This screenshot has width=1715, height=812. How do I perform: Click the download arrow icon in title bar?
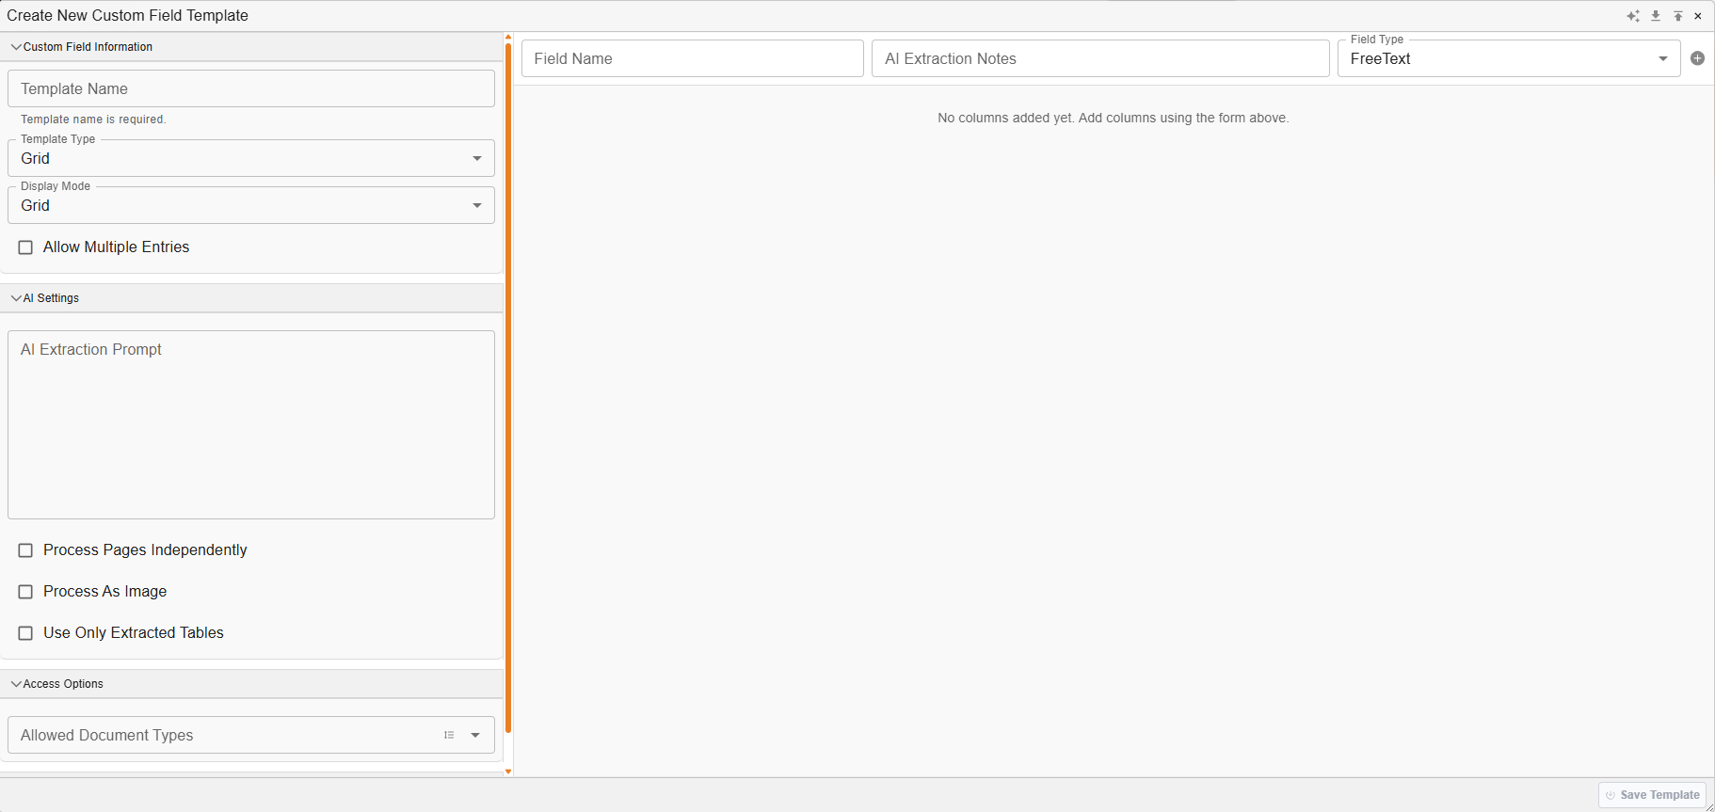(1656, 16)
